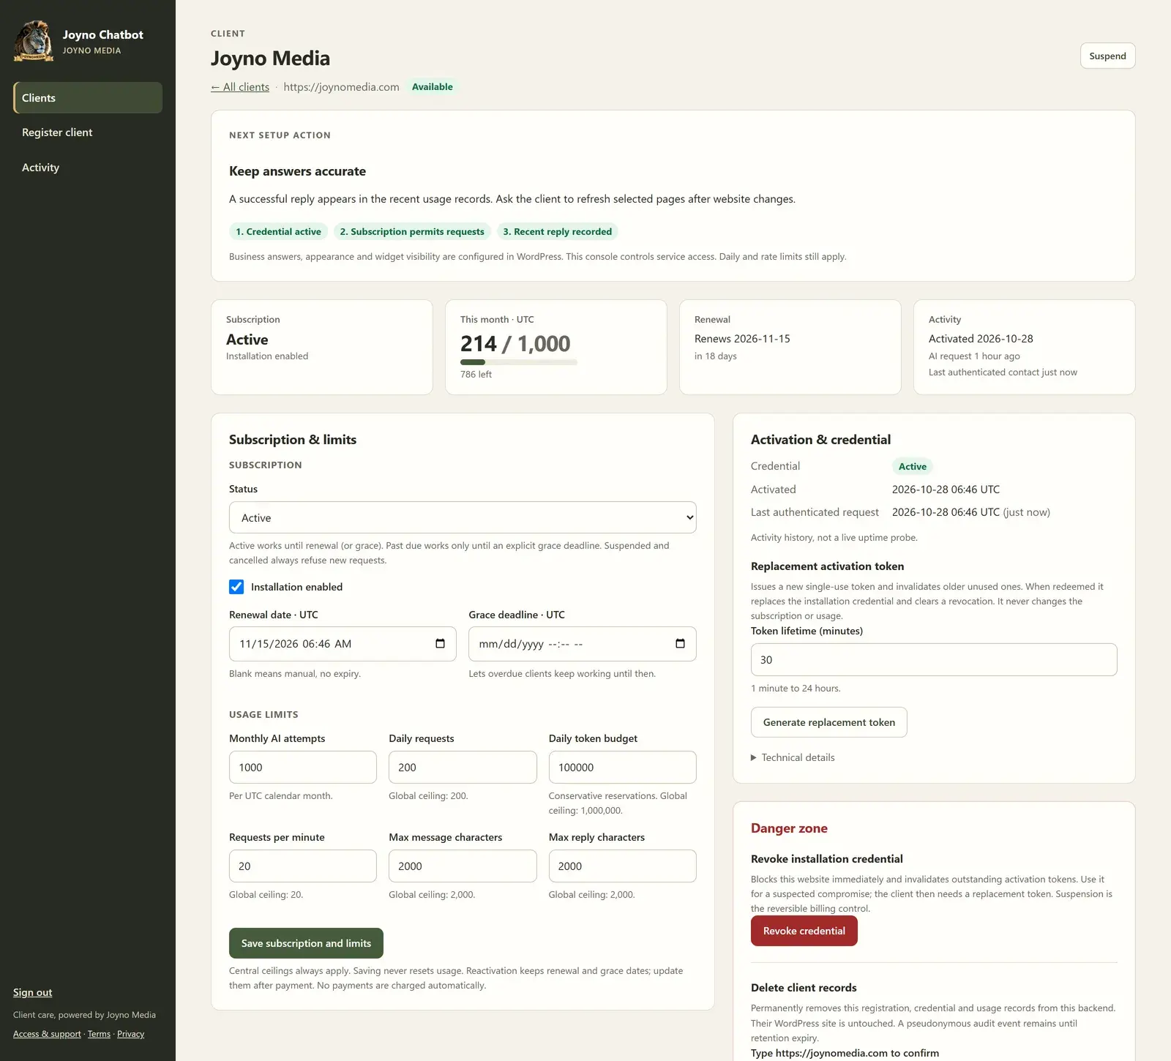This screenshot has width=1171, height=1061.
Task: Click '2. Subscription permits requests' pill
Action: click(412, 232)
